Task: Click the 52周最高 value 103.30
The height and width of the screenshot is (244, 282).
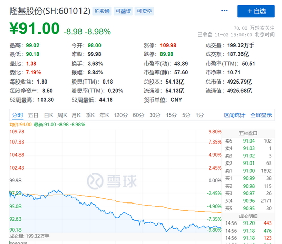Action: click(x=46, y=100)
